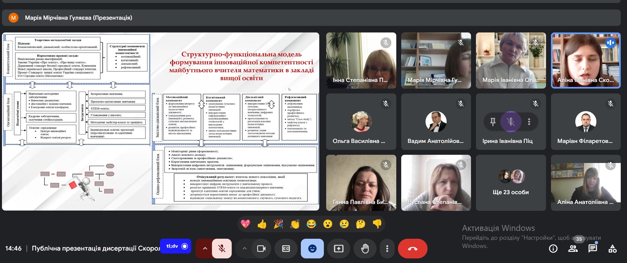The image size is (627, 263).
Task: Send thumbs down reaction
Action: coord(377,224)
